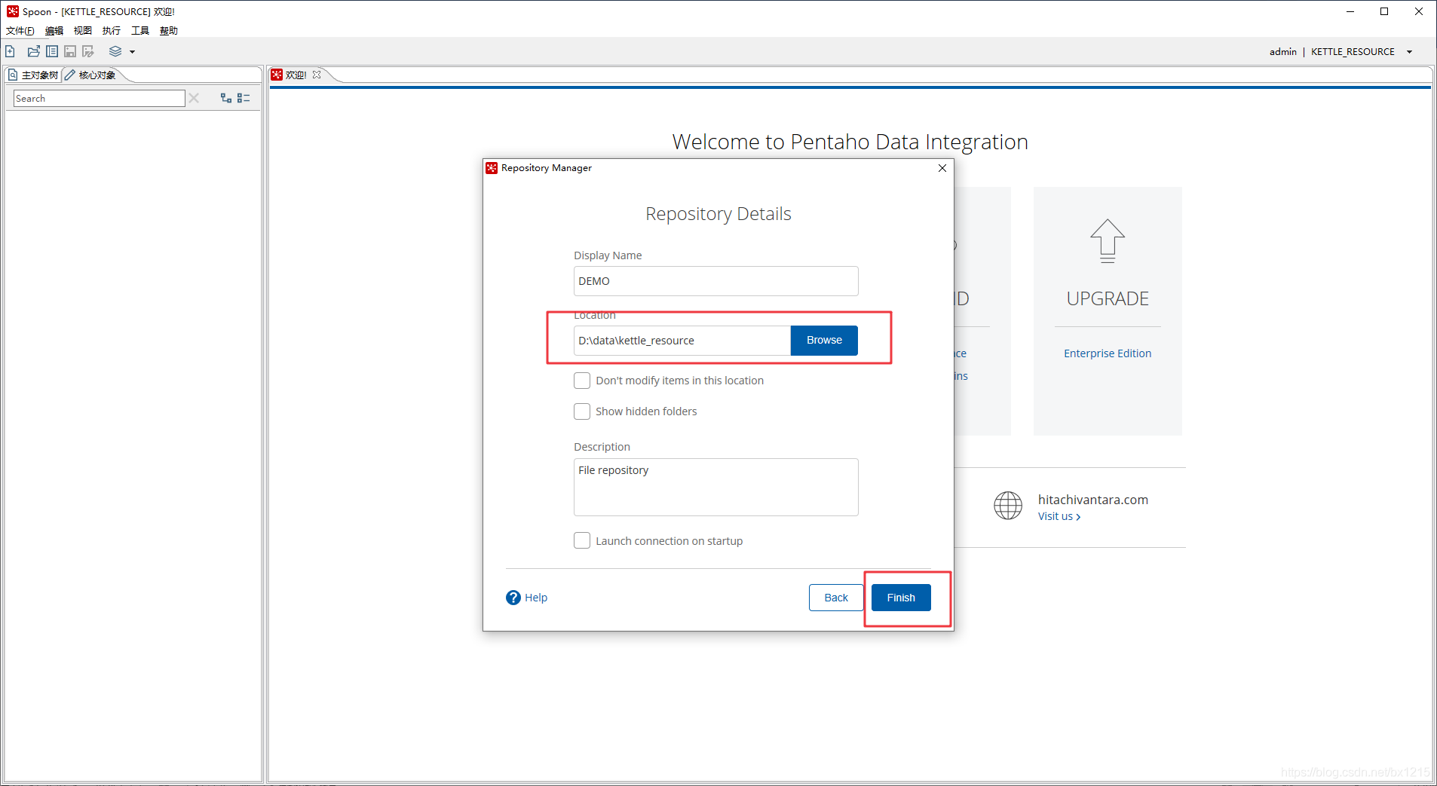Open the 视图 menu
This screenshot has width=1437, height=786.
pyautogui.click(x=83, y=31)
